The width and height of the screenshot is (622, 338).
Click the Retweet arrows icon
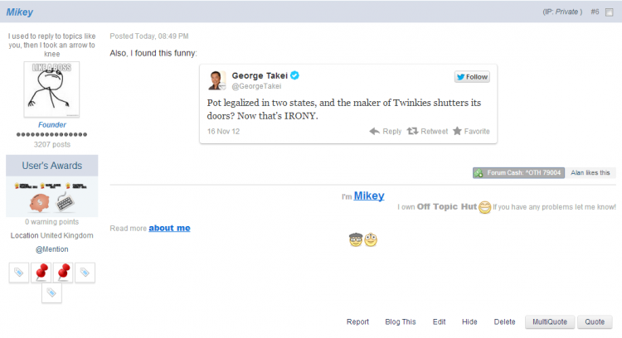click(412, 131)
